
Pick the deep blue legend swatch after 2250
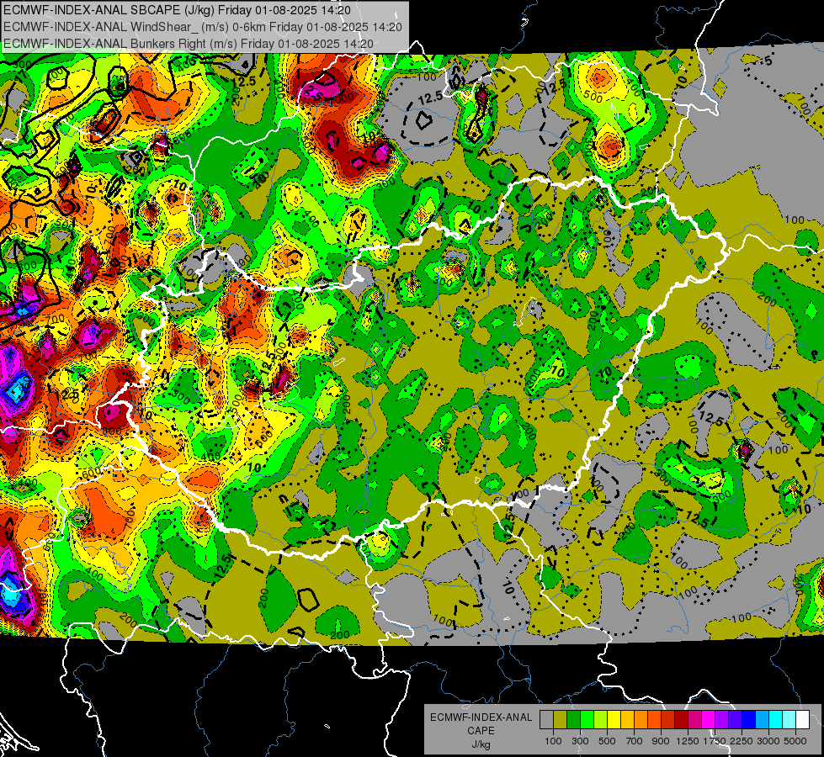pyautogui.click(x=749, y=720)
